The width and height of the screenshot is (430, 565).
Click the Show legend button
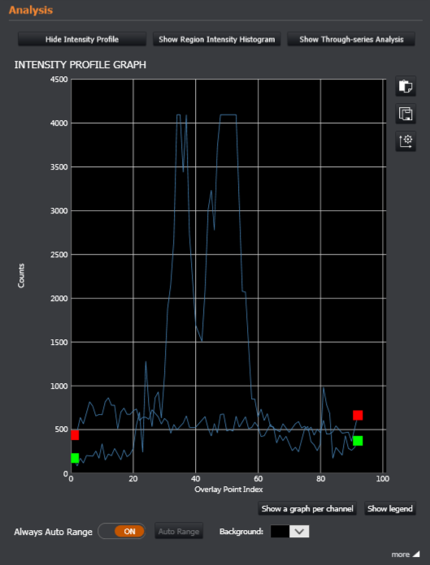click(390, 508)
